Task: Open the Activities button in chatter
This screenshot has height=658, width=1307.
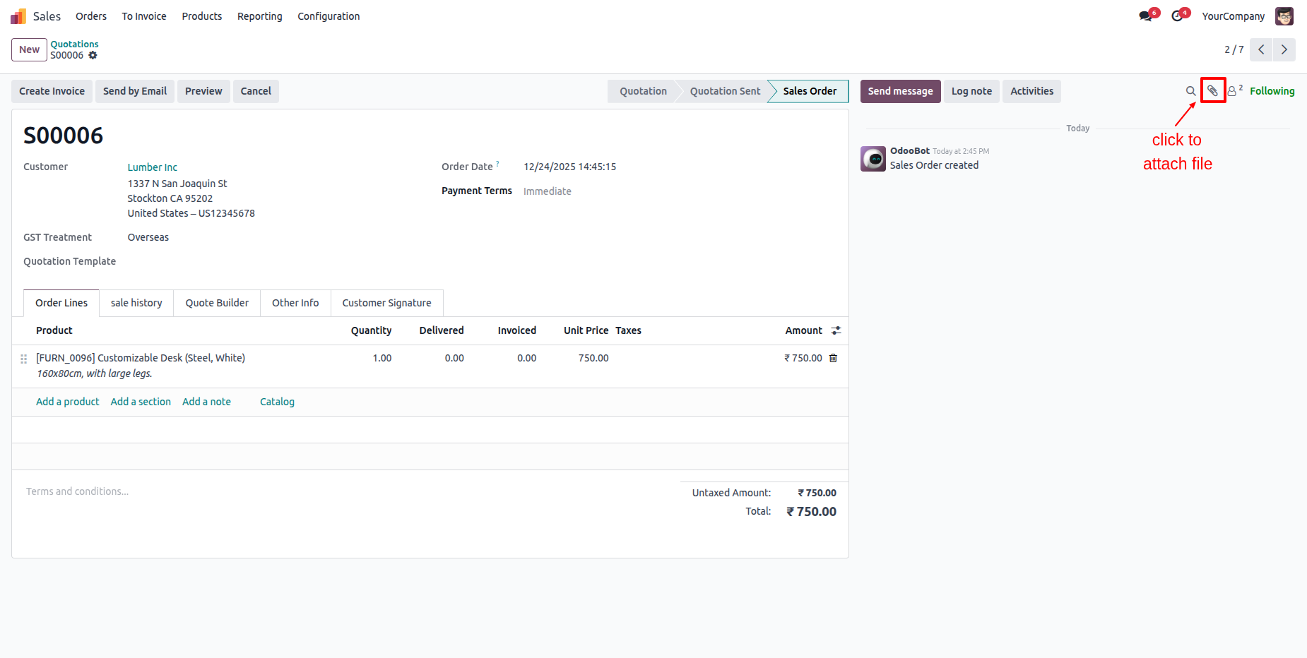Action: point(1031,91)
